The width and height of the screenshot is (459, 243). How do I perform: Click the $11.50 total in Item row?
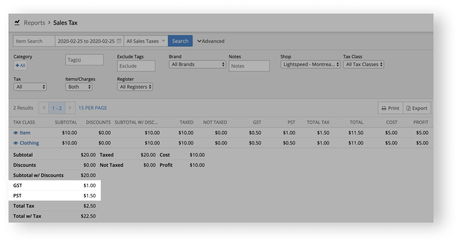tap(356, 133)
